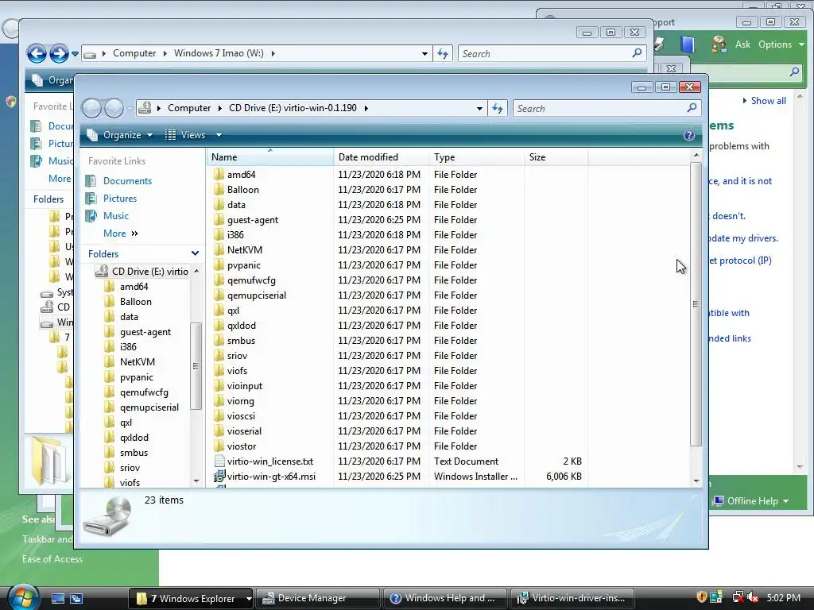Viewport: 814px width, 610px height.
Task: Click the browse help book icon
Action: (687, 44)
